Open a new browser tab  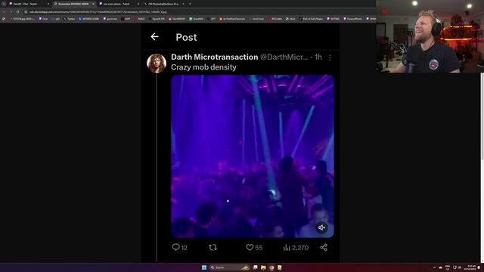190,4
